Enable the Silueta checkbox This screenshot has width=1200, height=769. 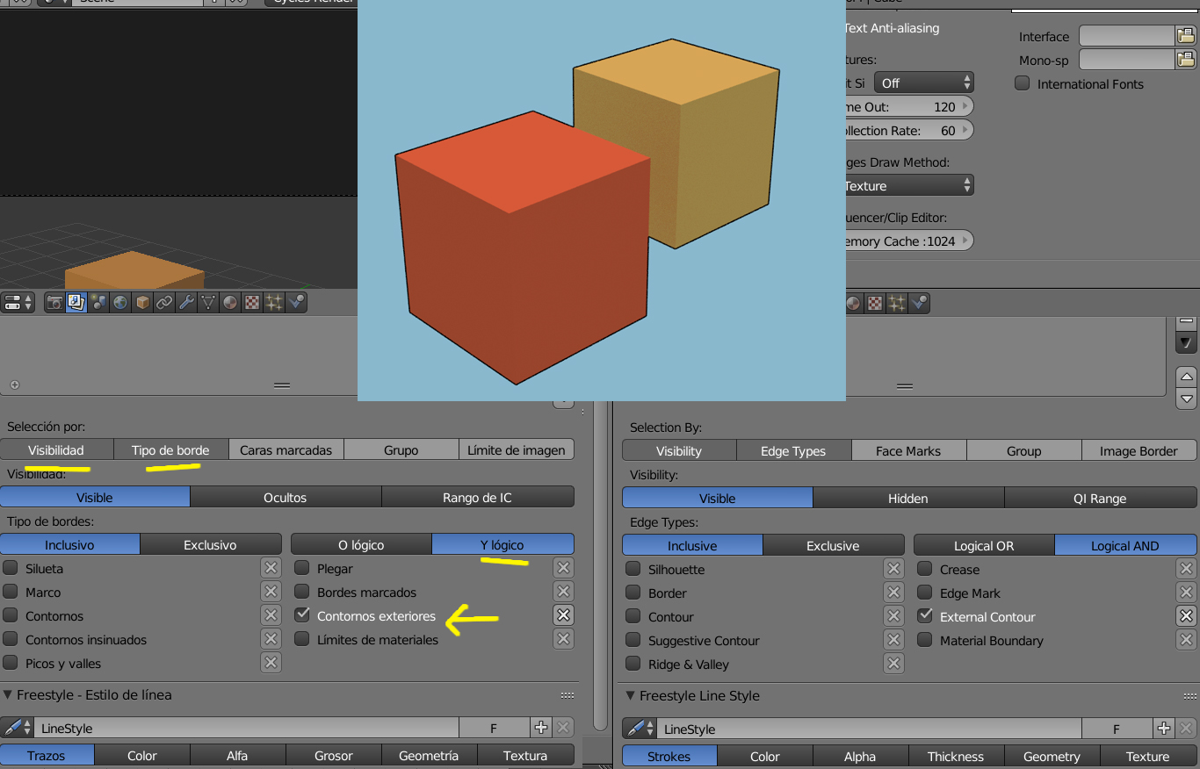(11, 568)
